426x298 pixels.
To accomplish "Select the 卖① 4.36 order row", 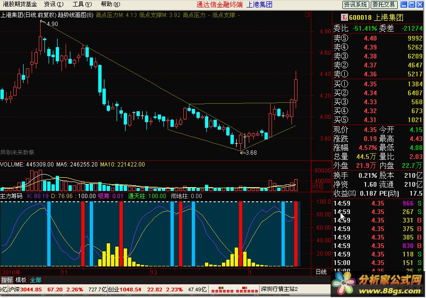I will (378, 74).
